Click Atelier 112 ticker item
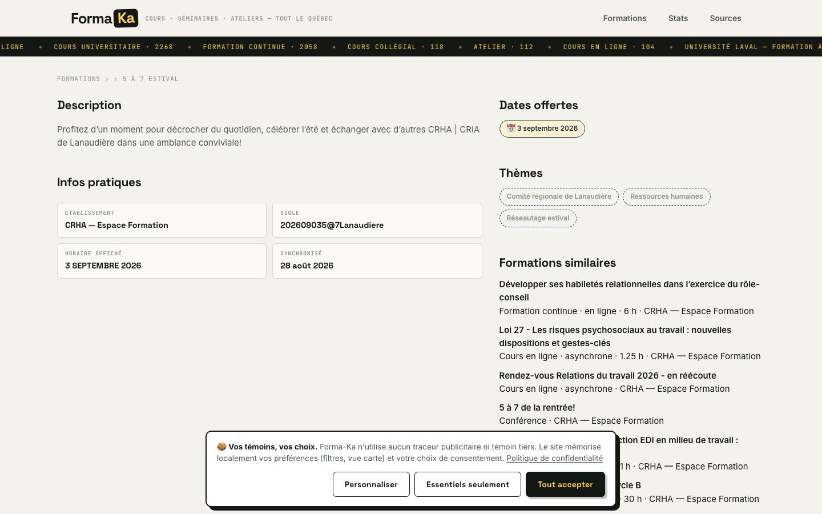The height and width of the screenshot is (514, 822). 503,47
